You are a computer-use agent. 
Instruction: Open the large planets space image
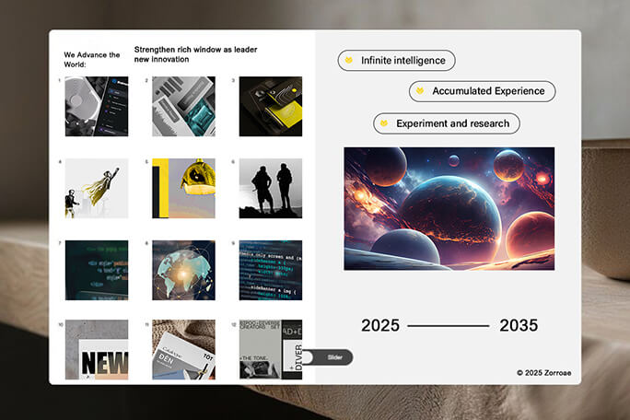449,208
